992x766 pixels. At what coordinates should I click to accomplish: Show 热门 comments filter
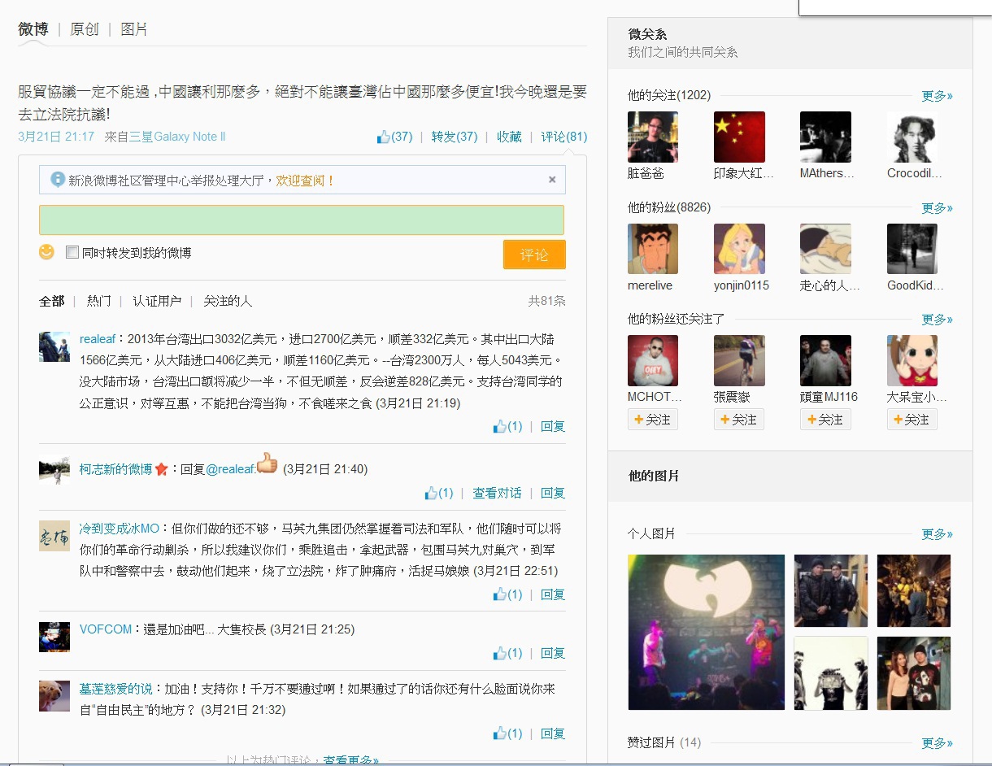tap(98, 301)
